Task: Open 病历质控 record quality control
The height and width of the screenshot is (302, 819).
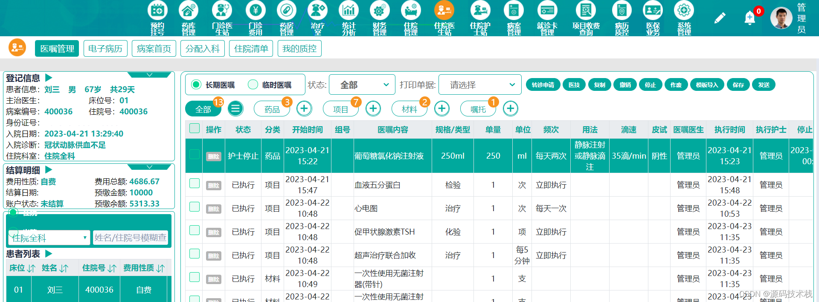Action: point(622,18)
